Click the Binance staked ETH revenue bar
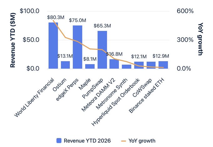 163,65
